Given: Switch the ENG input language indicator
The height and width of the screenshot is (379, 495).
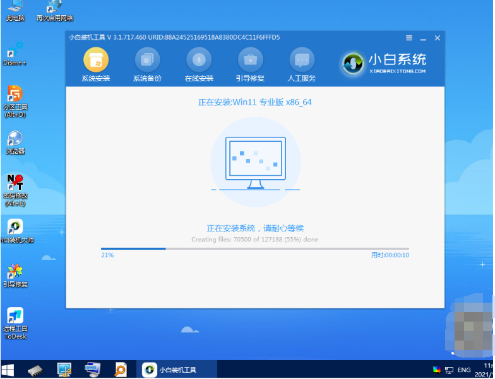Looking at the screenshot, I should (x=463, y=370).
